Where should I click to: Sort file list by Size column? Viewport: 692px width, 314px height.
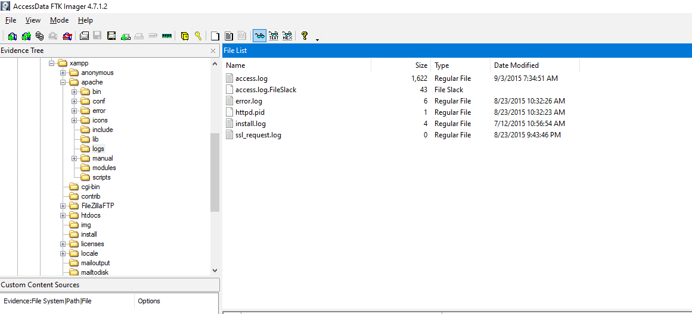[401, 65]
